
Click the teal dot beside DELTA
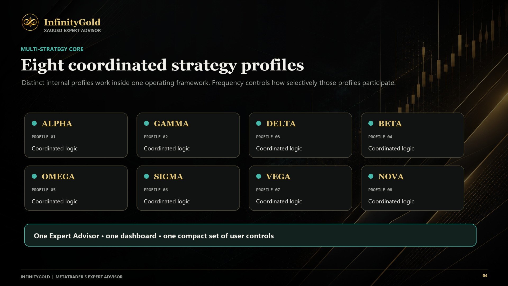258,123
